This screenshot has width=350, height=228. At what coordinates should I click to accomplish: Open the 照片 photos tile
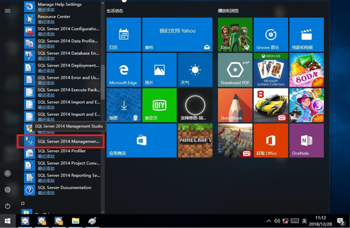[x=159, y=70]
